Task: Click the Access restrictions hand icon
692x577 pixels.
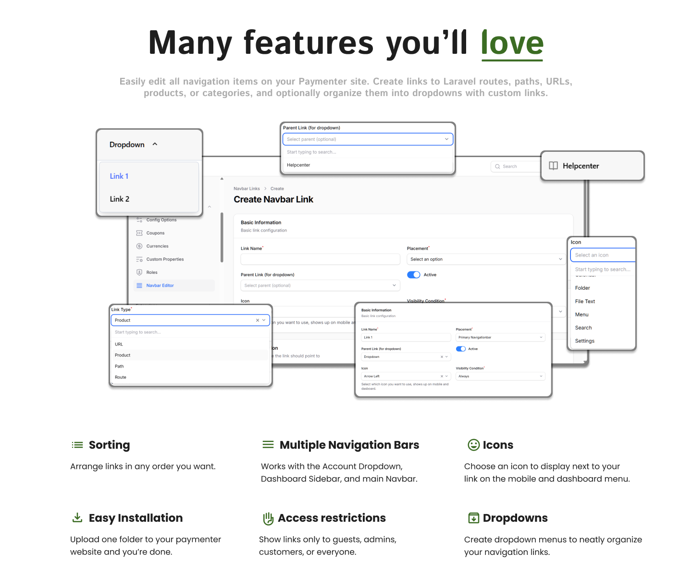Action: (268, 518)
